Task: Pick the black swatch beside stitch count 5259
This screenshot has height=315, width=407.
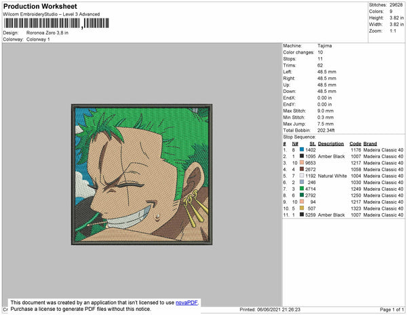Action: point(302,215)
